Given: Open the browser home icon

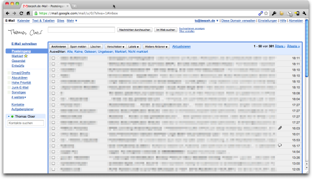Looking at the screenshot, I should point(28,13).
